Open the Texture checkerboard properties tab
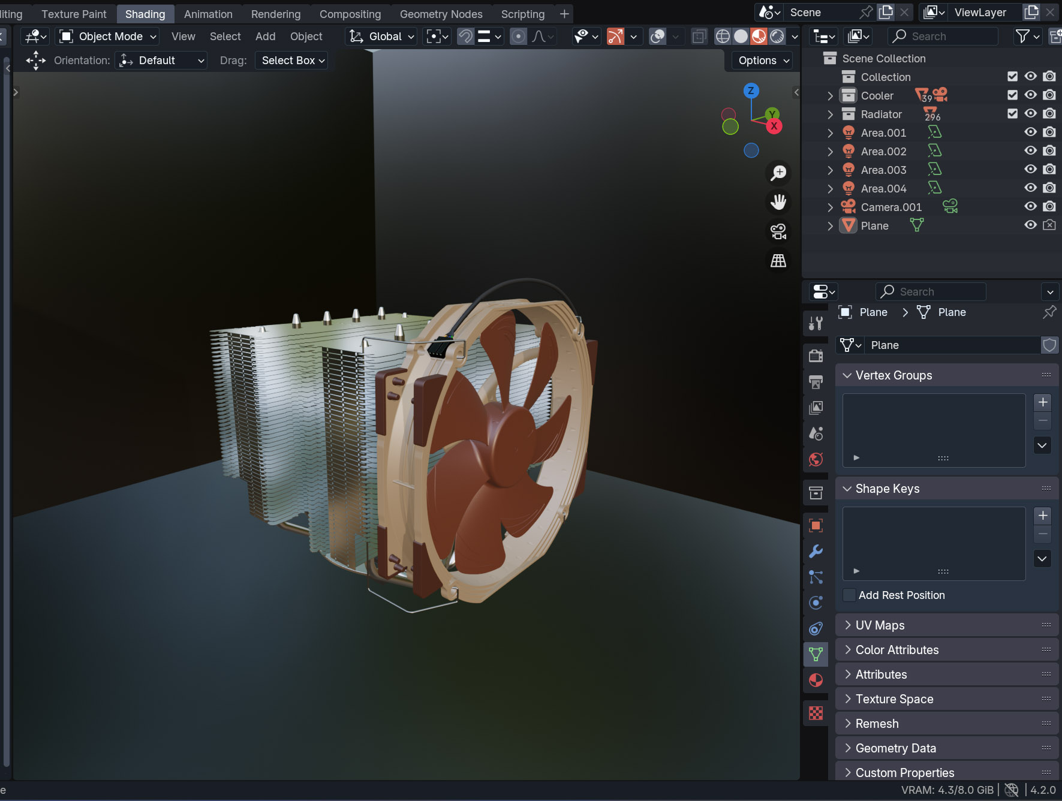Screen dimensions: 1062x801 [x=816, y=713]
